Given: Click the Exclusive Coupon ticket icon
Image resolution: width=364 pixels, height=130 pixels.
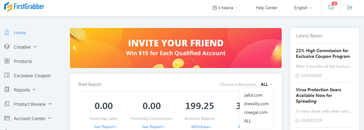Looking at the screenshot, I should (x=7, y=75).
